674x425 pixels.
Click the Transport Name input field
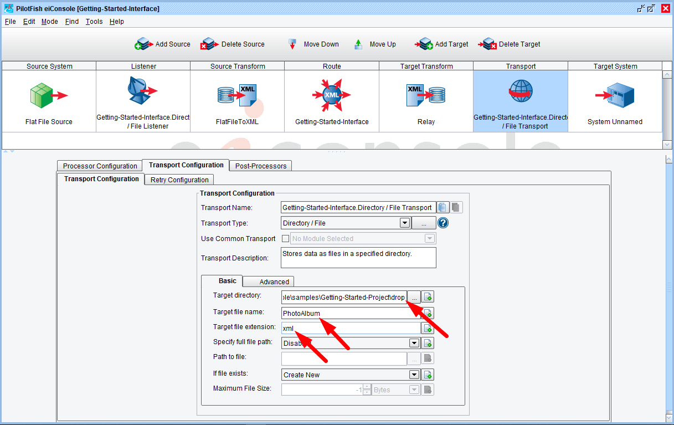click(358, 208)
